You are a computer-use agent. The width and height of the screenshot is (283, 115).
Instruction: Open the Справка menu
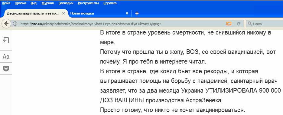[x=110, y=3]
